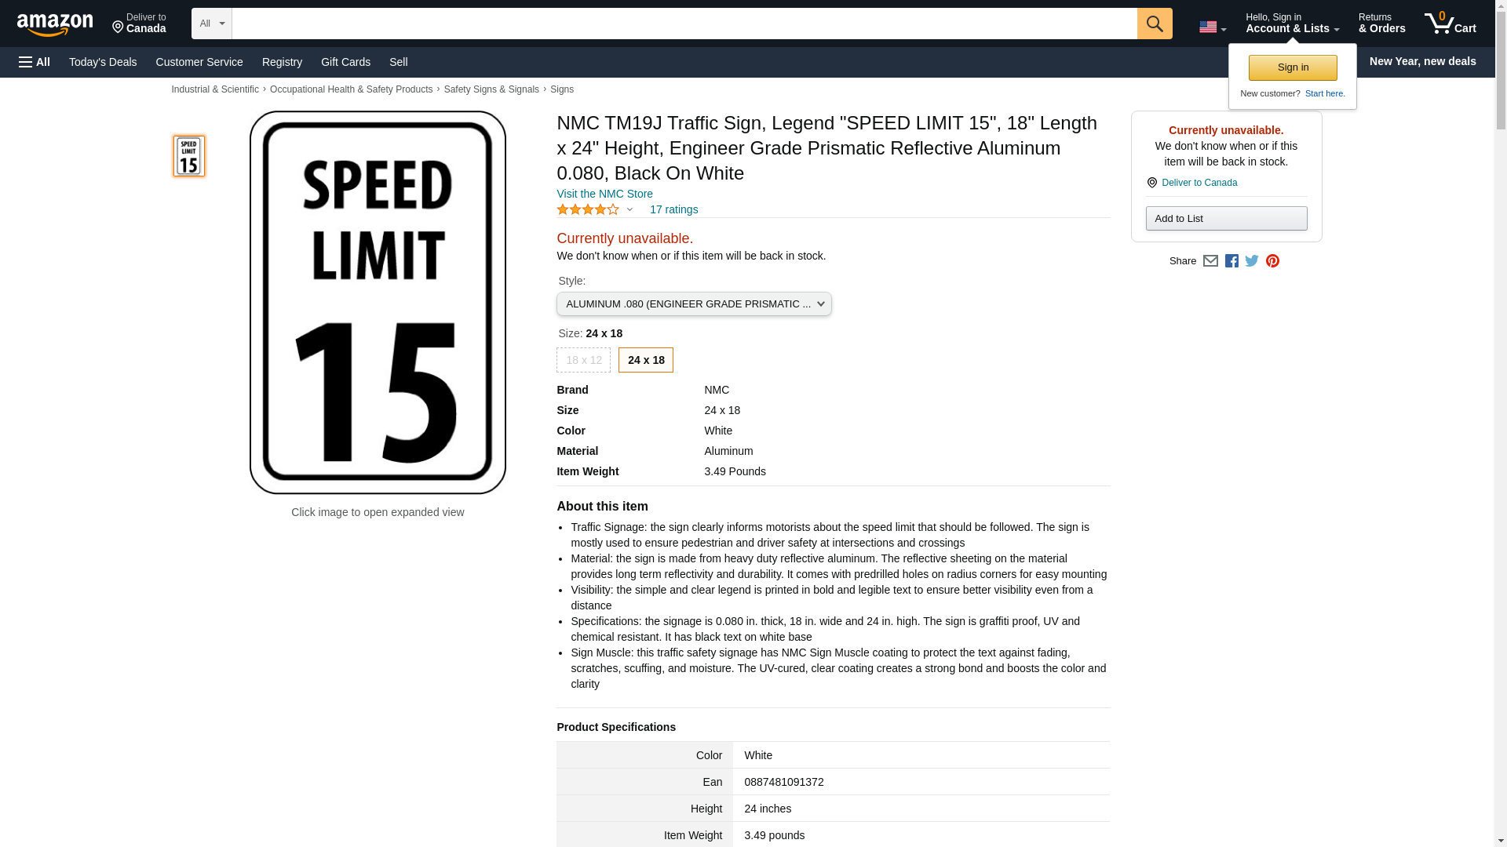Share product via email icon
Viewport: 1507px width, 847px height.
1210,261
